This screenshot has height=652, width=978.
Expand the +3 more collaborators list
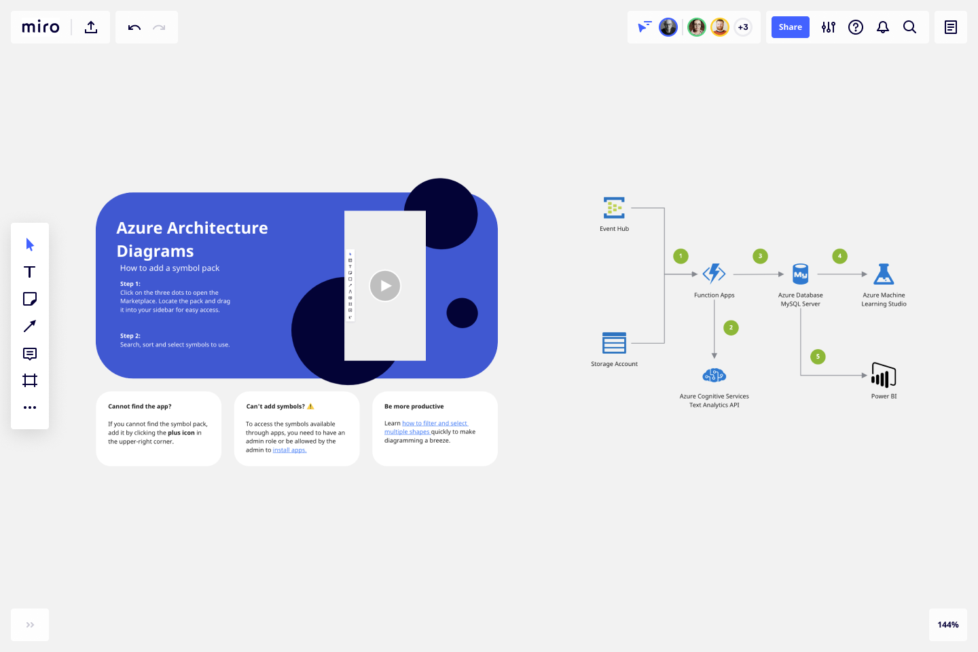pyautogui.click(x=743, y=27)
